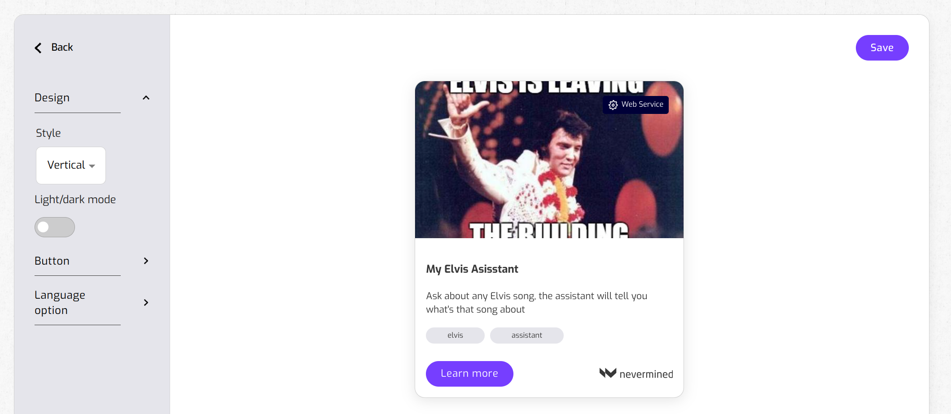Click the assistant tag chip

click(527, 336)
